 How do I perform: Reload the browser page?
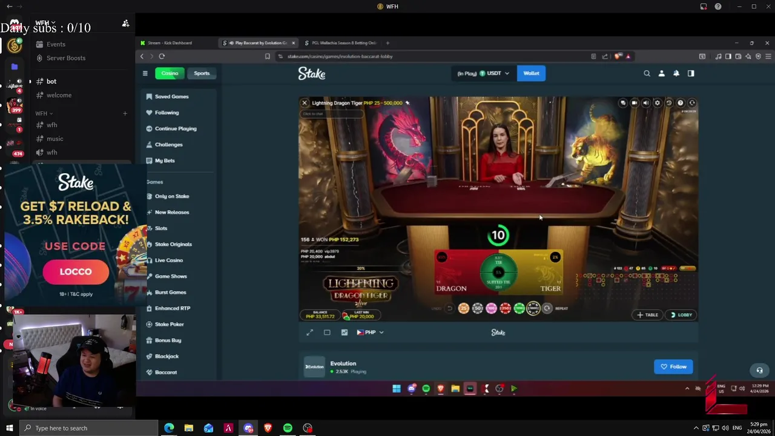point(162,56)
